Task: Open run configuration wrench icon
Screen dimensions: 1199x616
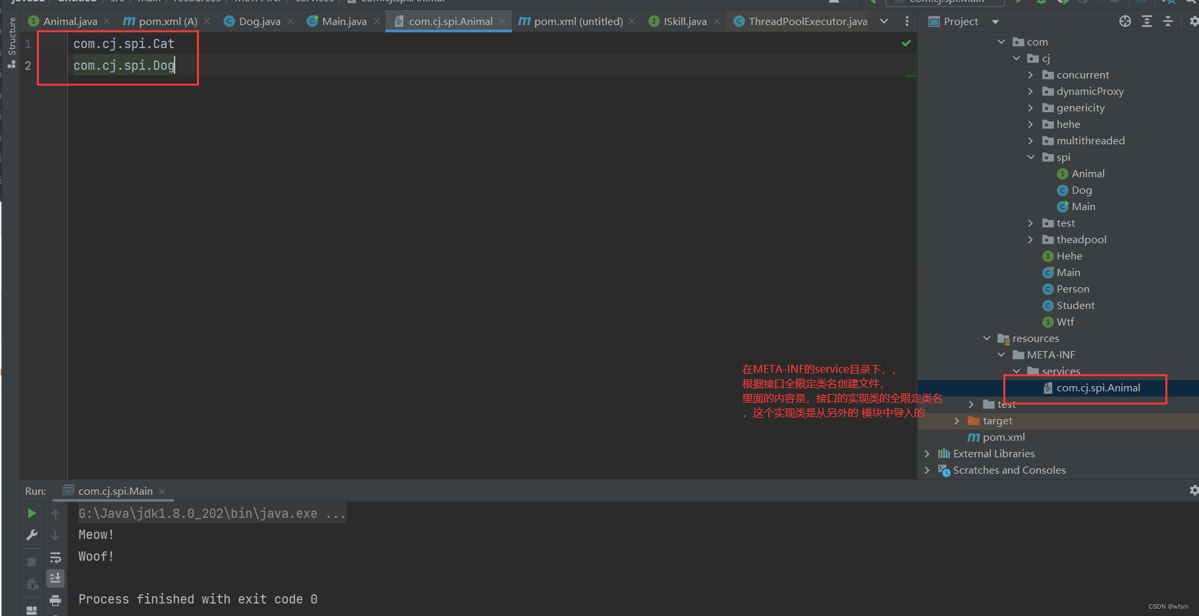Action: (32, 535)
